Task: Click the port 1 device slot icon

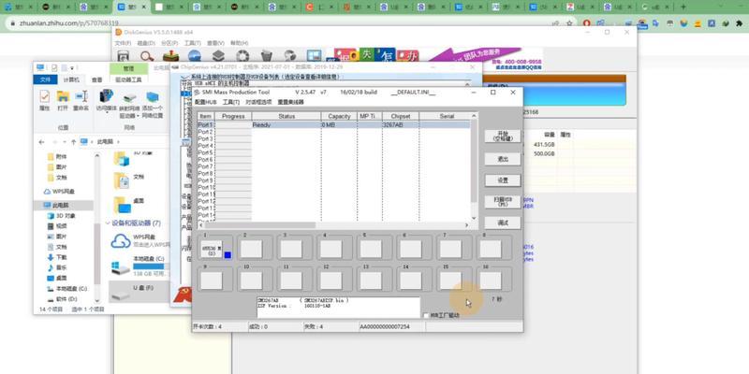Action: tap(211, 249)
